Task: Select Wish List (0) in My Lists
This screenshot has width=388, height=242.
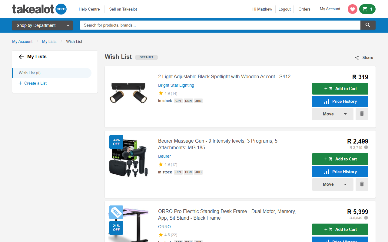Action: coord(52,73)
